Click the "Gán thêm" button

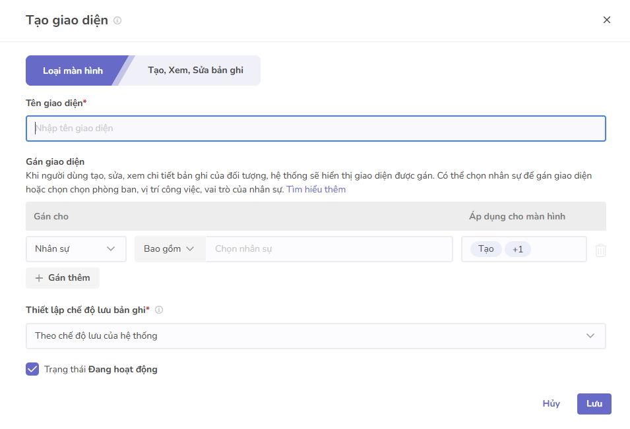tap(62, 278)
